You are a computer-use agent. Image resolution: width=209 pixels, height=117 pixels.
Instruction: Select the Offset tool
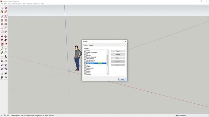[6, 44]
